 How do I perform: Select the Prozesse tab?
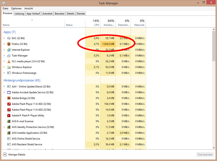pyautogui.click(x=8, y=13)
